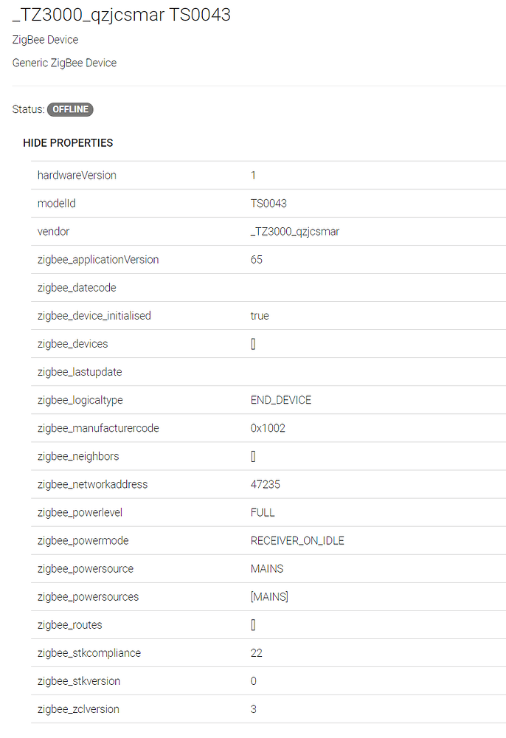Open the Generic ZigBee Device link
The image size is (506, 738).
64,63
